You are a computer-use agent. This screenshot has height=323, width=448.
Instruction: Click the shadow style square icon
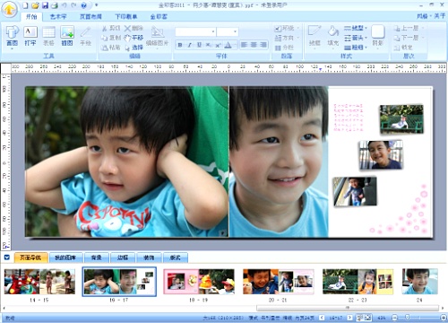pos(378,31)
